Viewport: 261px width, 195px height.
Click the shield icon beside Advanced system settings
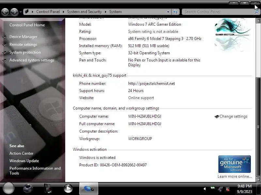(5, 60)
